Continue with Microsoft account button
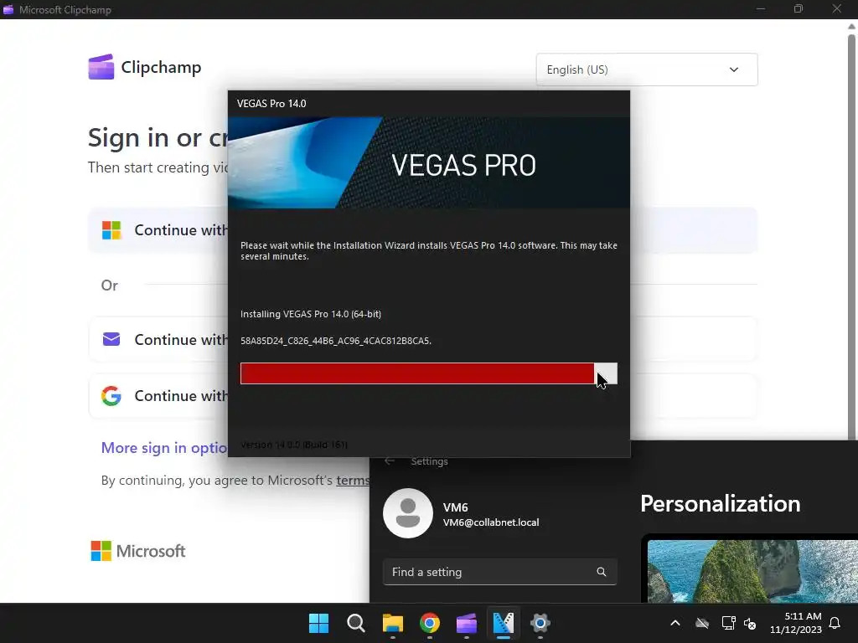The width and height of the screenshot is (858, 643). [158, 230]
